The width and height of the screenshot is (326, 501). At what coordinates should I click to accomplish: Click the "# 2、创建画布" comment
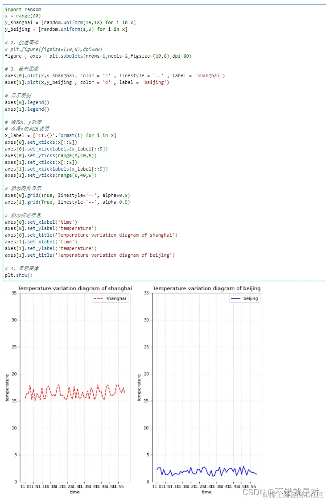(x=22, y=42)
